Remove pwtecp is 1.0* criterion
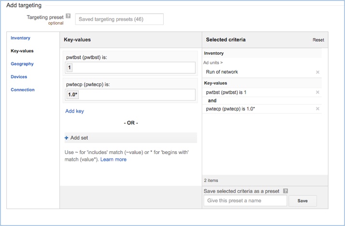 pyautogui.click(x=317, y=109)
